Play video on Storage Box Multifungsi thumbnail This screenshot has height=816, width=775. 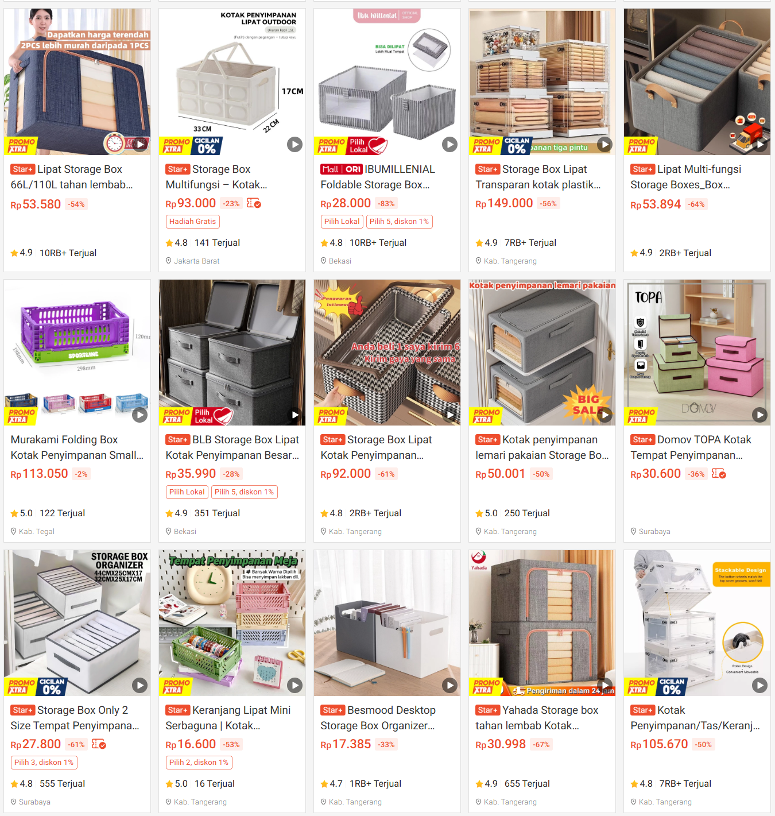point(294,144)
